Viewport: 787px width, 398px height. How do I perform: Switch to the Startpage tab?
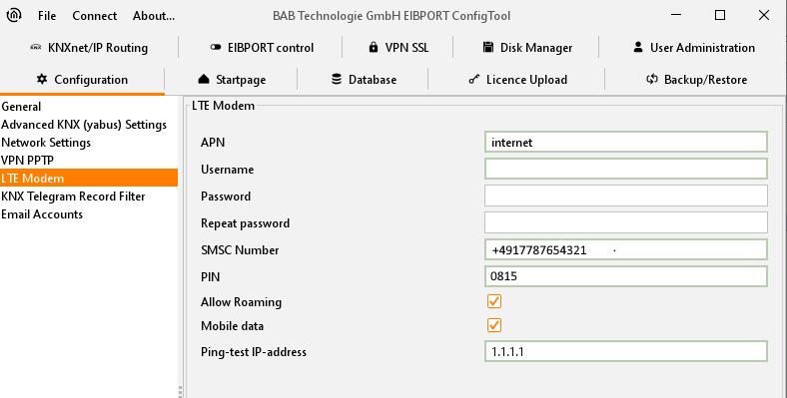coord(232,79)
